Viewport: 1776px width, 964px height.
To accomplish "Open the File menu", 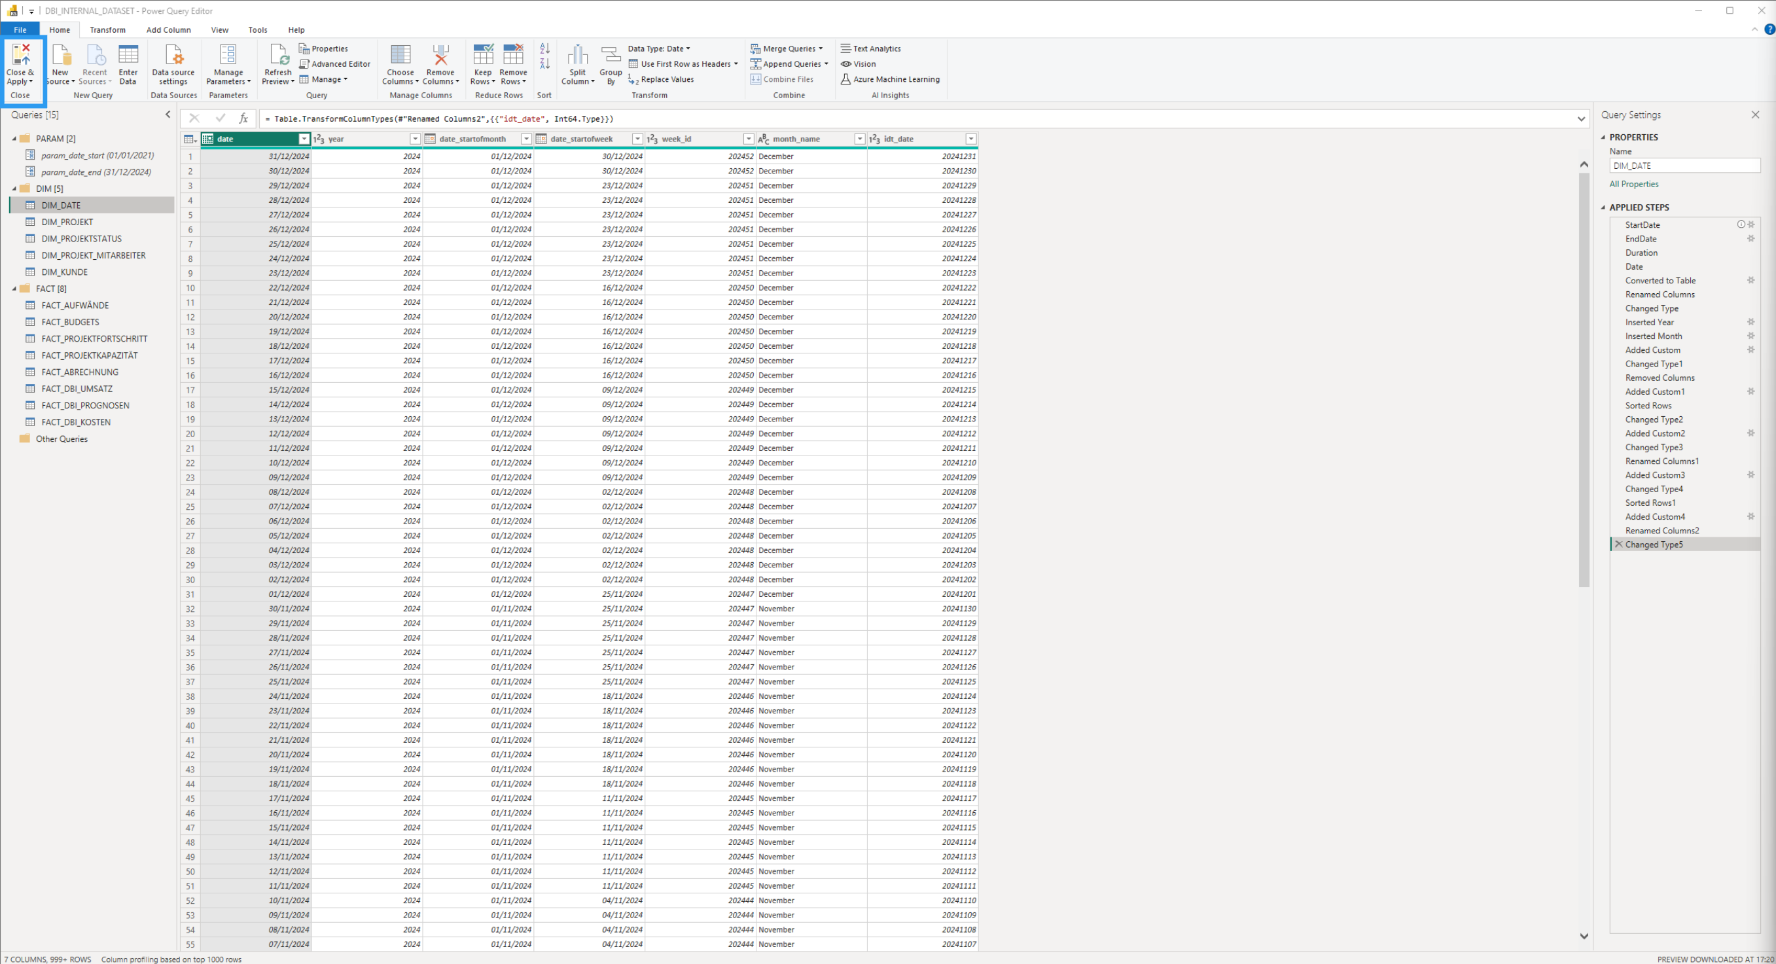I will [x=20, y=29].
